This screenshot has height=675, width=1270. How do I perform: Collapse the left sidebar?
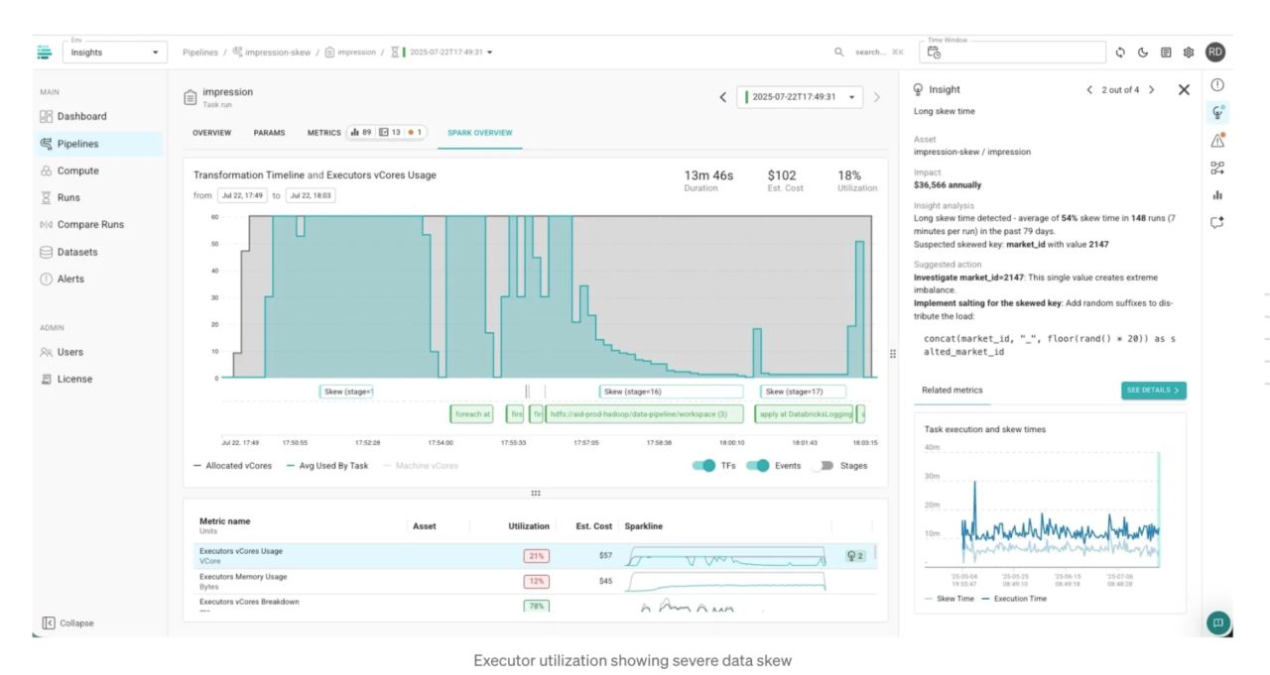pyautogui.click(x=68, y=623)
